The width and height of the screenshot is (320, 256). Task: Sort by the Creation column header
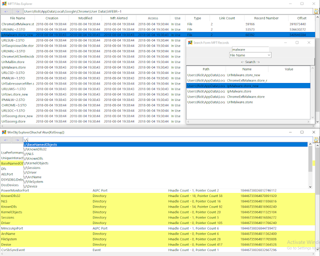click(x=52, y=18)
